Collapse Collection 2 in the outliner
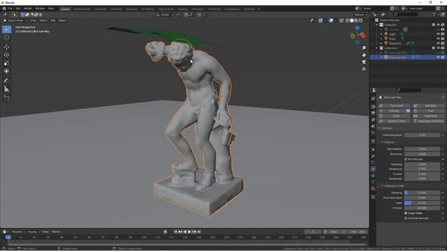447x251 pixels. [376, 48]
